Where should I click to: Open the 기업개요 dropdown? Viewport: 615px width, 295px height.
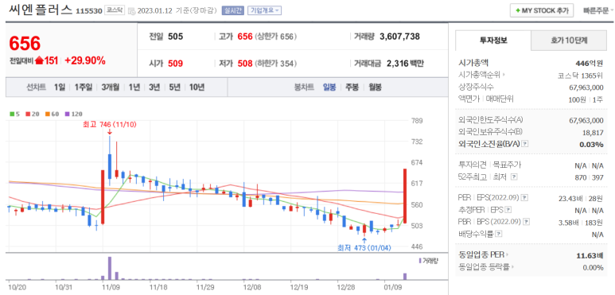click(x=264, y=10)
